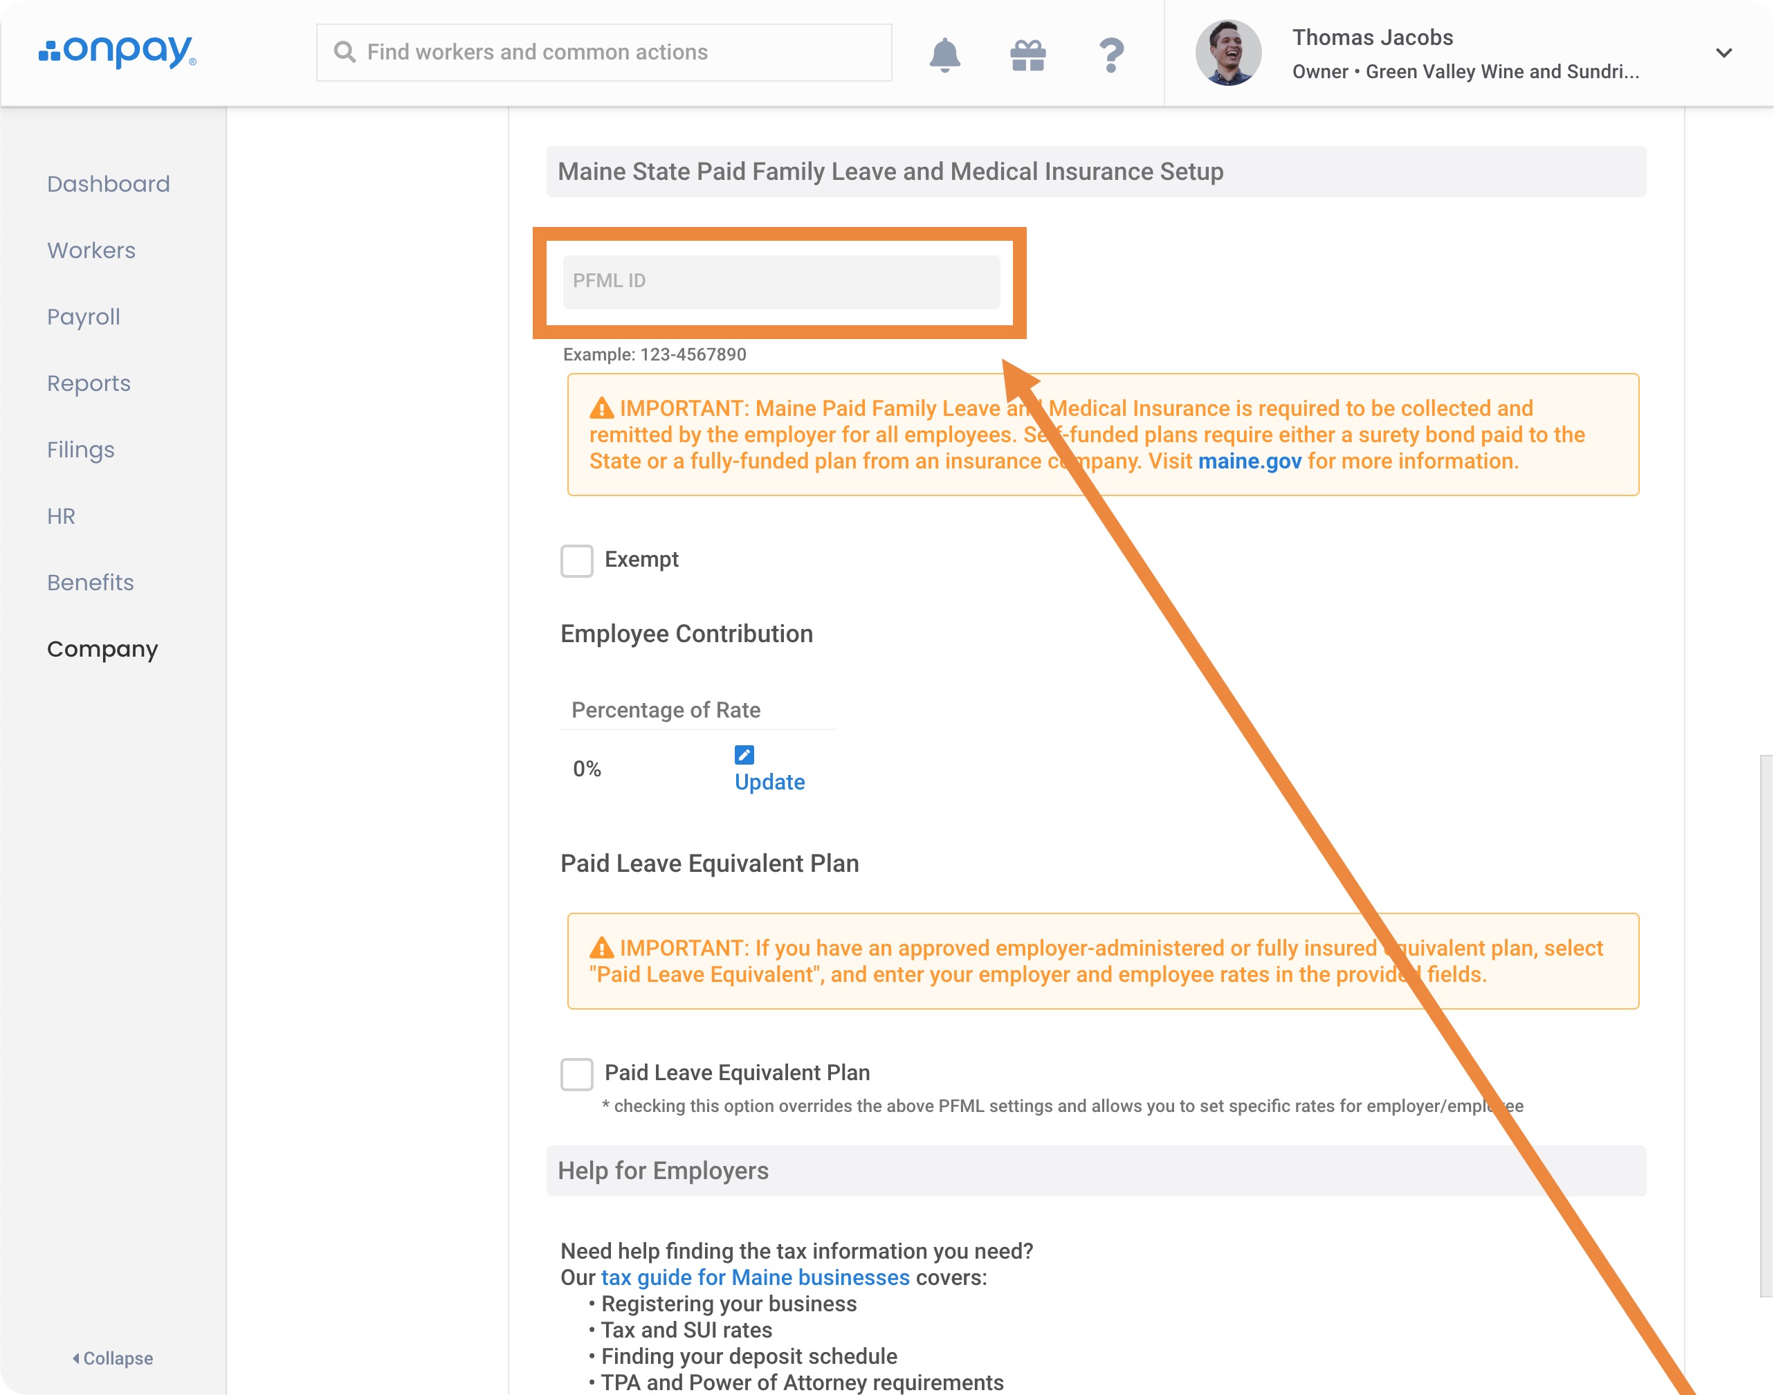
Task: Click the warning triangle in Maine PFML notice
Action: (602, 408)
